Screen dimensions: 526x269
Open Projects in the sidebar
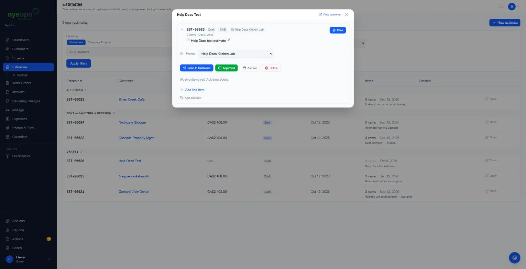pyautogui.click(x=28, y=58)
